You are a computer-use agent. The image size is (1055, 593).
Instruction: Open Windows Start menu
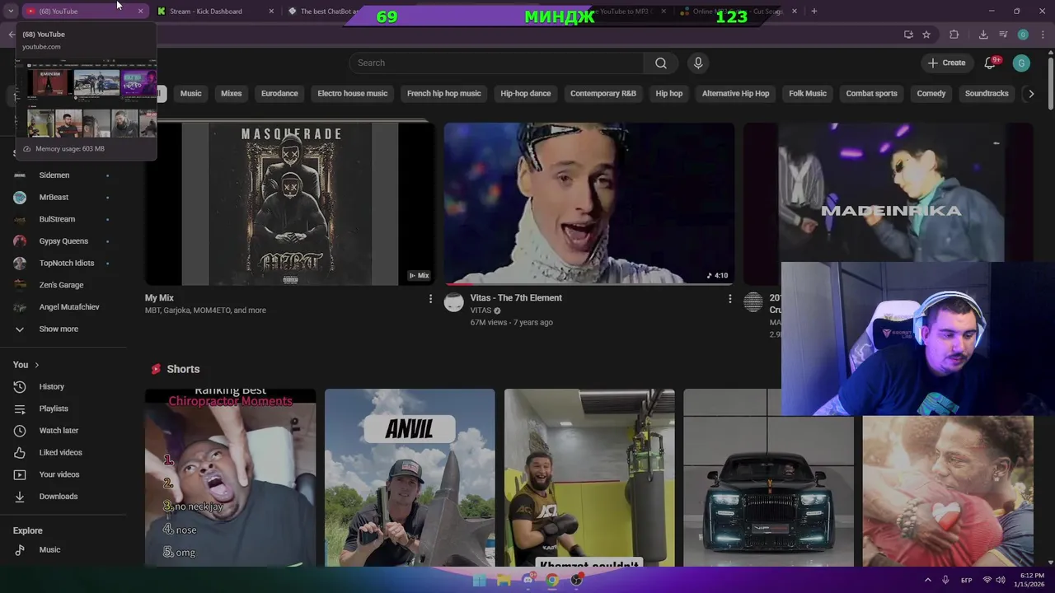coord(479,580)
